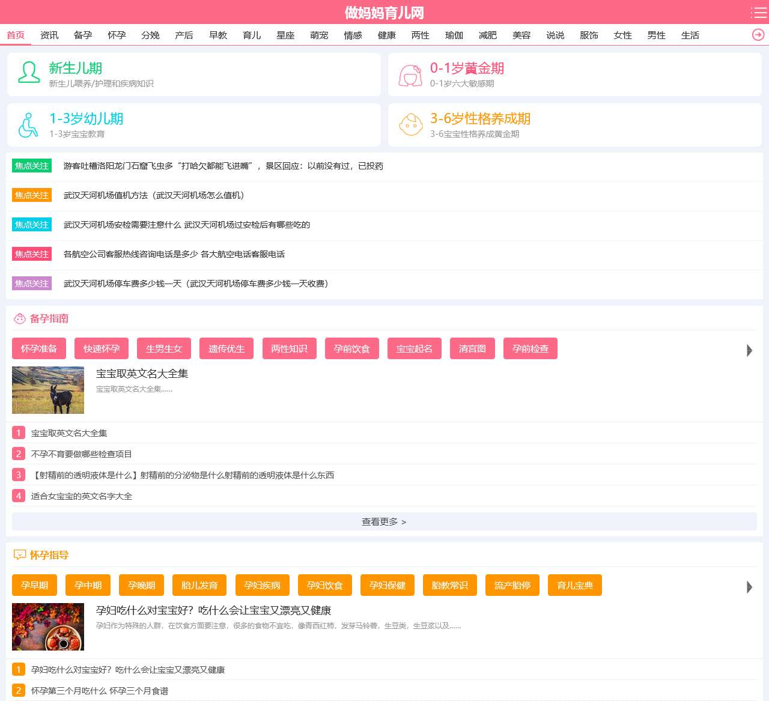Screen dimensions: 769x701
Task: Open the food thumbnail for 孕妇吃什么 article
Action: pyautogui.click(x=48, y=627)
